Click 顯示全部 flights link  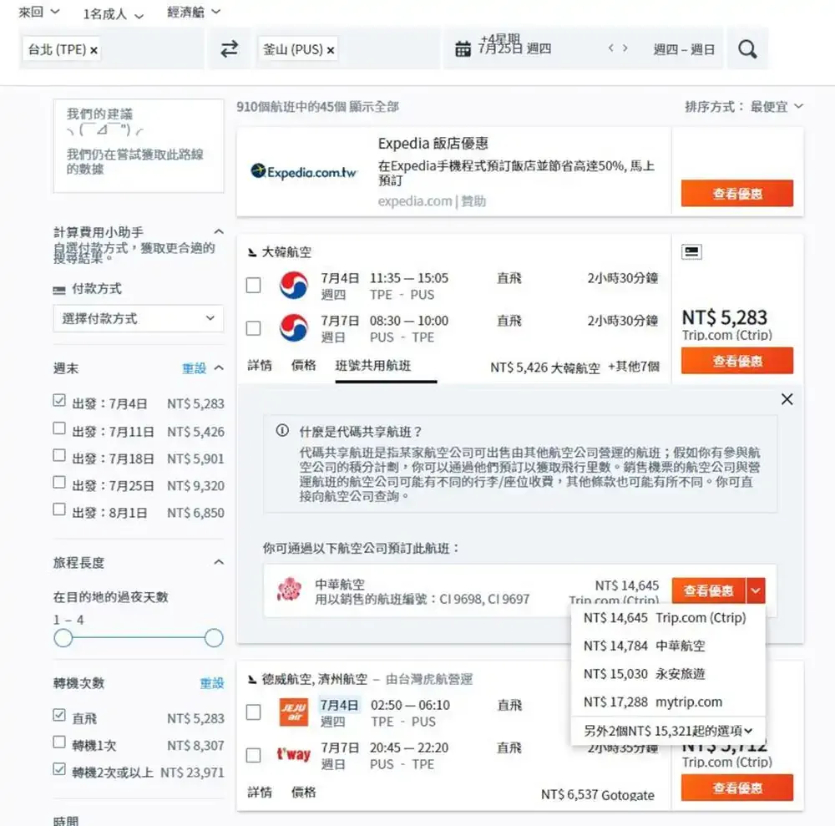[374, 107]
